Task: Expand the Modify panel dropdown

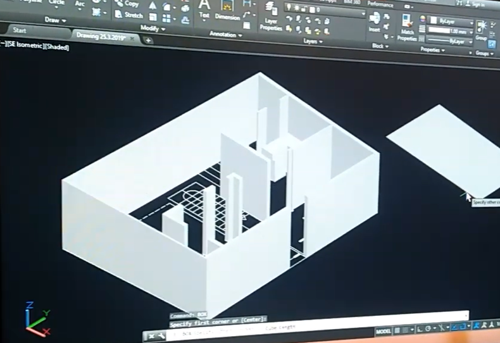Action: (153, 28)
